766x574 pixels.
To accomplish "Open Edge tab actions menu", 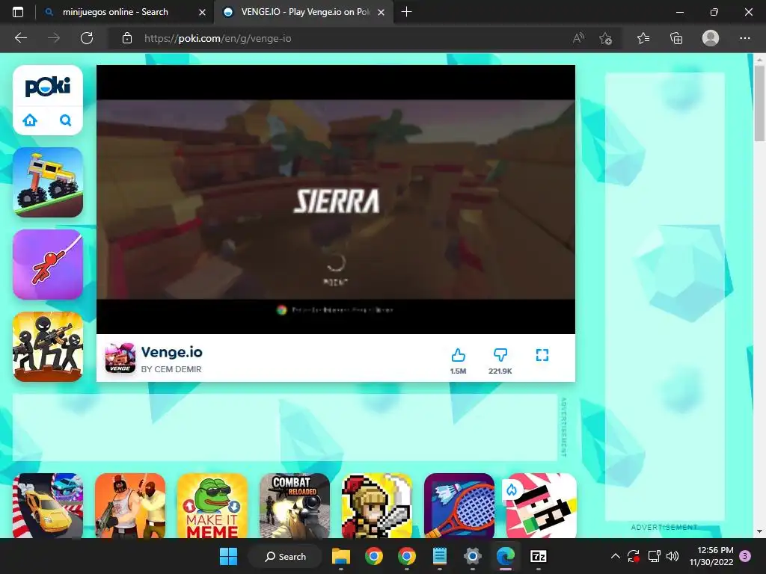I will 18,12.
